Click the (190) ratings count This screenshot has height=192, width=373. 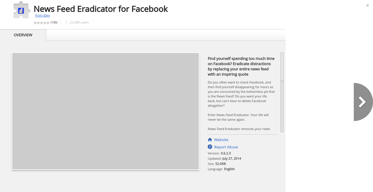54,22
